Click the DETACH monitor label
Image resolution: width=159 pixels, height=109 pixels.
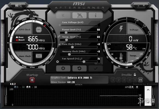tap(79, 85)
